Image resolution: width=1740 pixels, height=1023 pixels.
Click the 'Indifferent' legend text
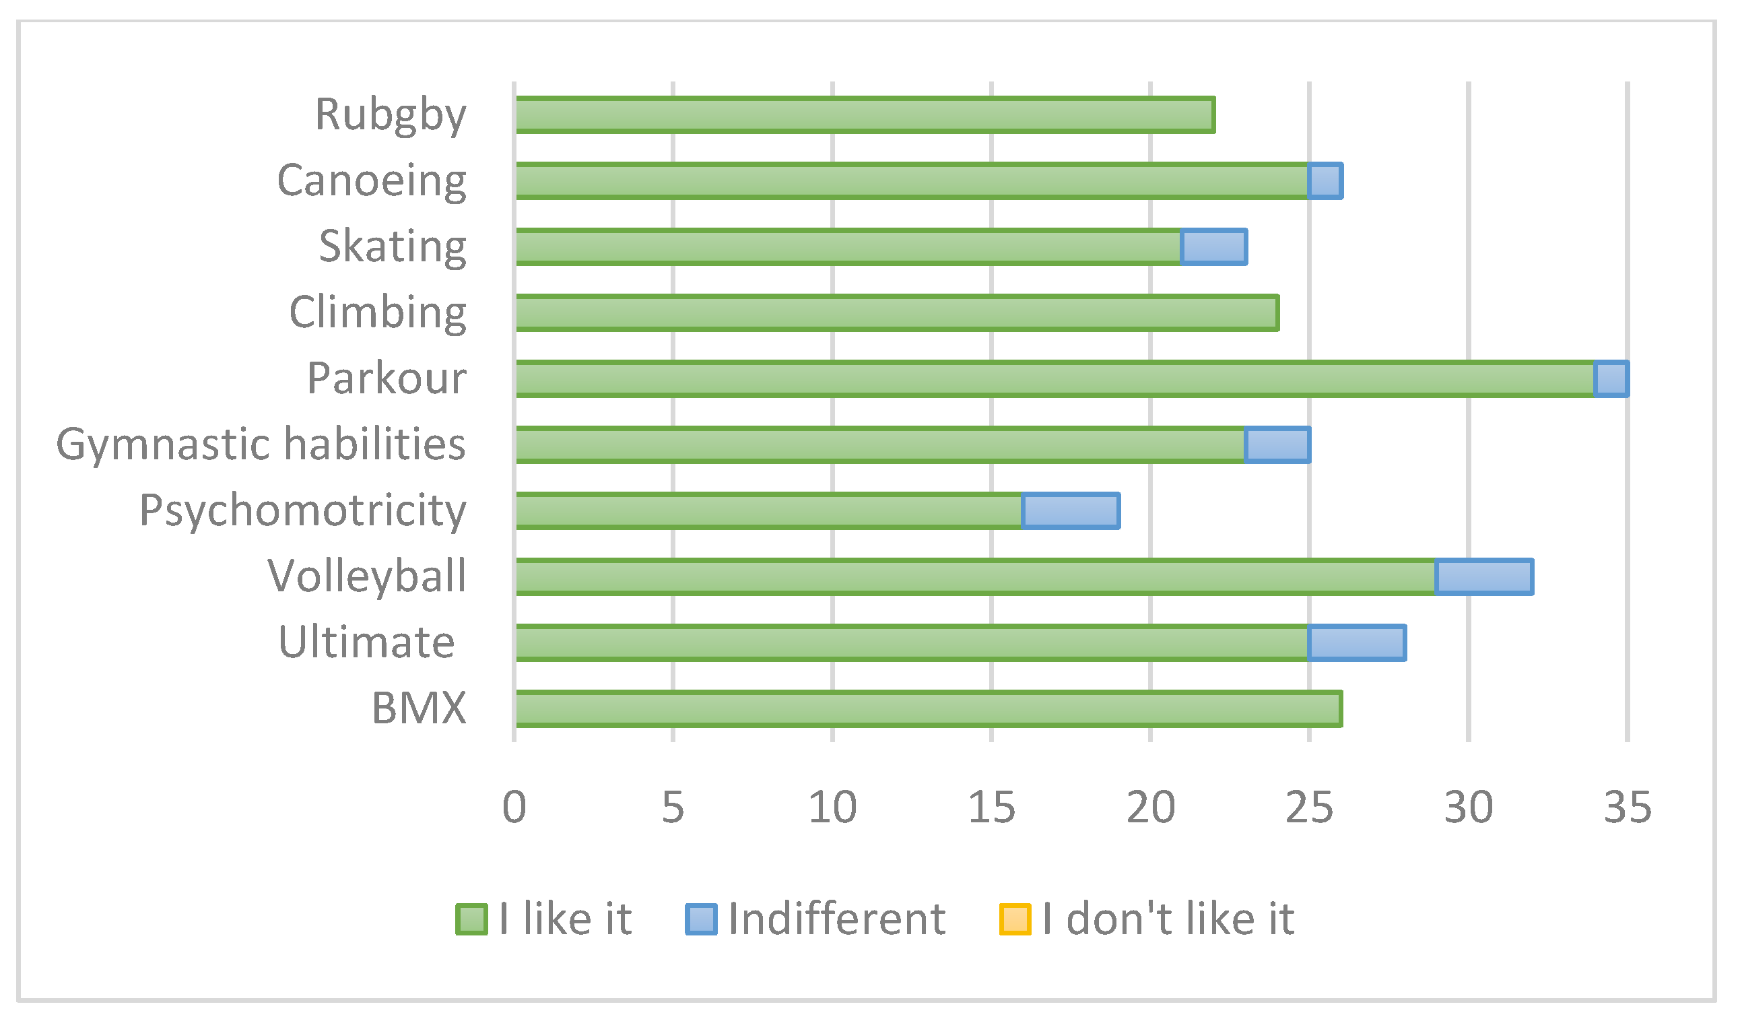pos(837,920)
